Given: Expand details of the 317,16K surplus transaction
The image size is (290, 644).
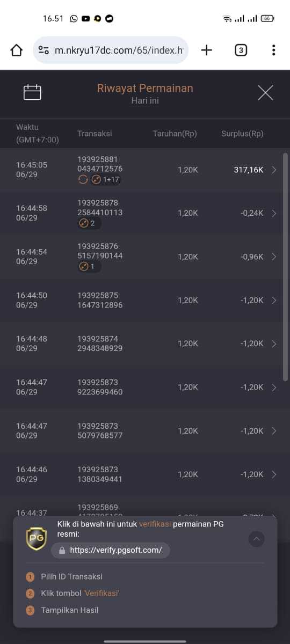Looking at the screenshot, I should coord(274,170).
